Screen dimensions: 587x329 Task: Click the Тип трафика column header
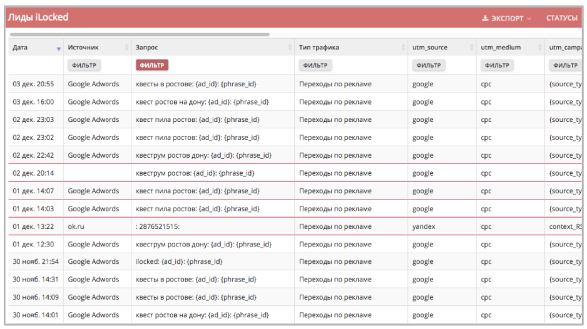(351, 48)
